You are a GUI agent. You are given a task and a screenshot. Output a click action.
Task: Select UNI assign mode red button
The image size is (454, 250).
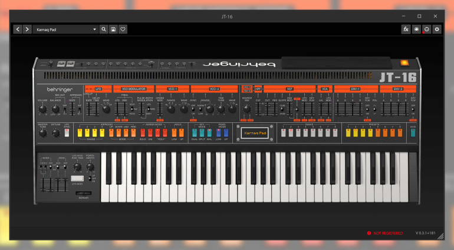(x=150, y=133)
